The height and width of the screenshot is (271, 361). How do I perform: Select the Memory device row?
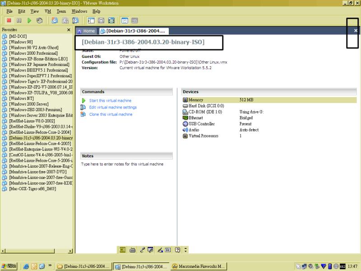[269, 100]
